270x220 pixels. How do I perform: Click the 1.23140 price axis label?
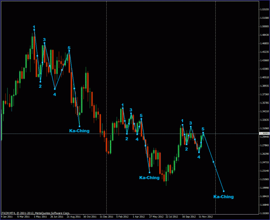click(265, 171)
